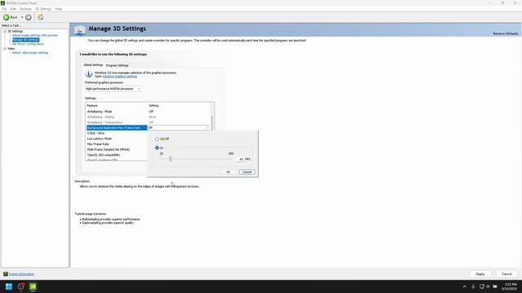The image size is (522, 293).
Task: Open the File menu
Action: tap(4, 9)
